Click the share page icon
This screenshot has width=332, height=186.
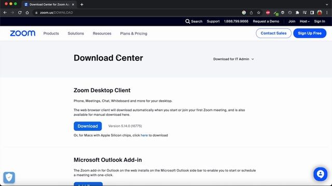click(251, 12)
